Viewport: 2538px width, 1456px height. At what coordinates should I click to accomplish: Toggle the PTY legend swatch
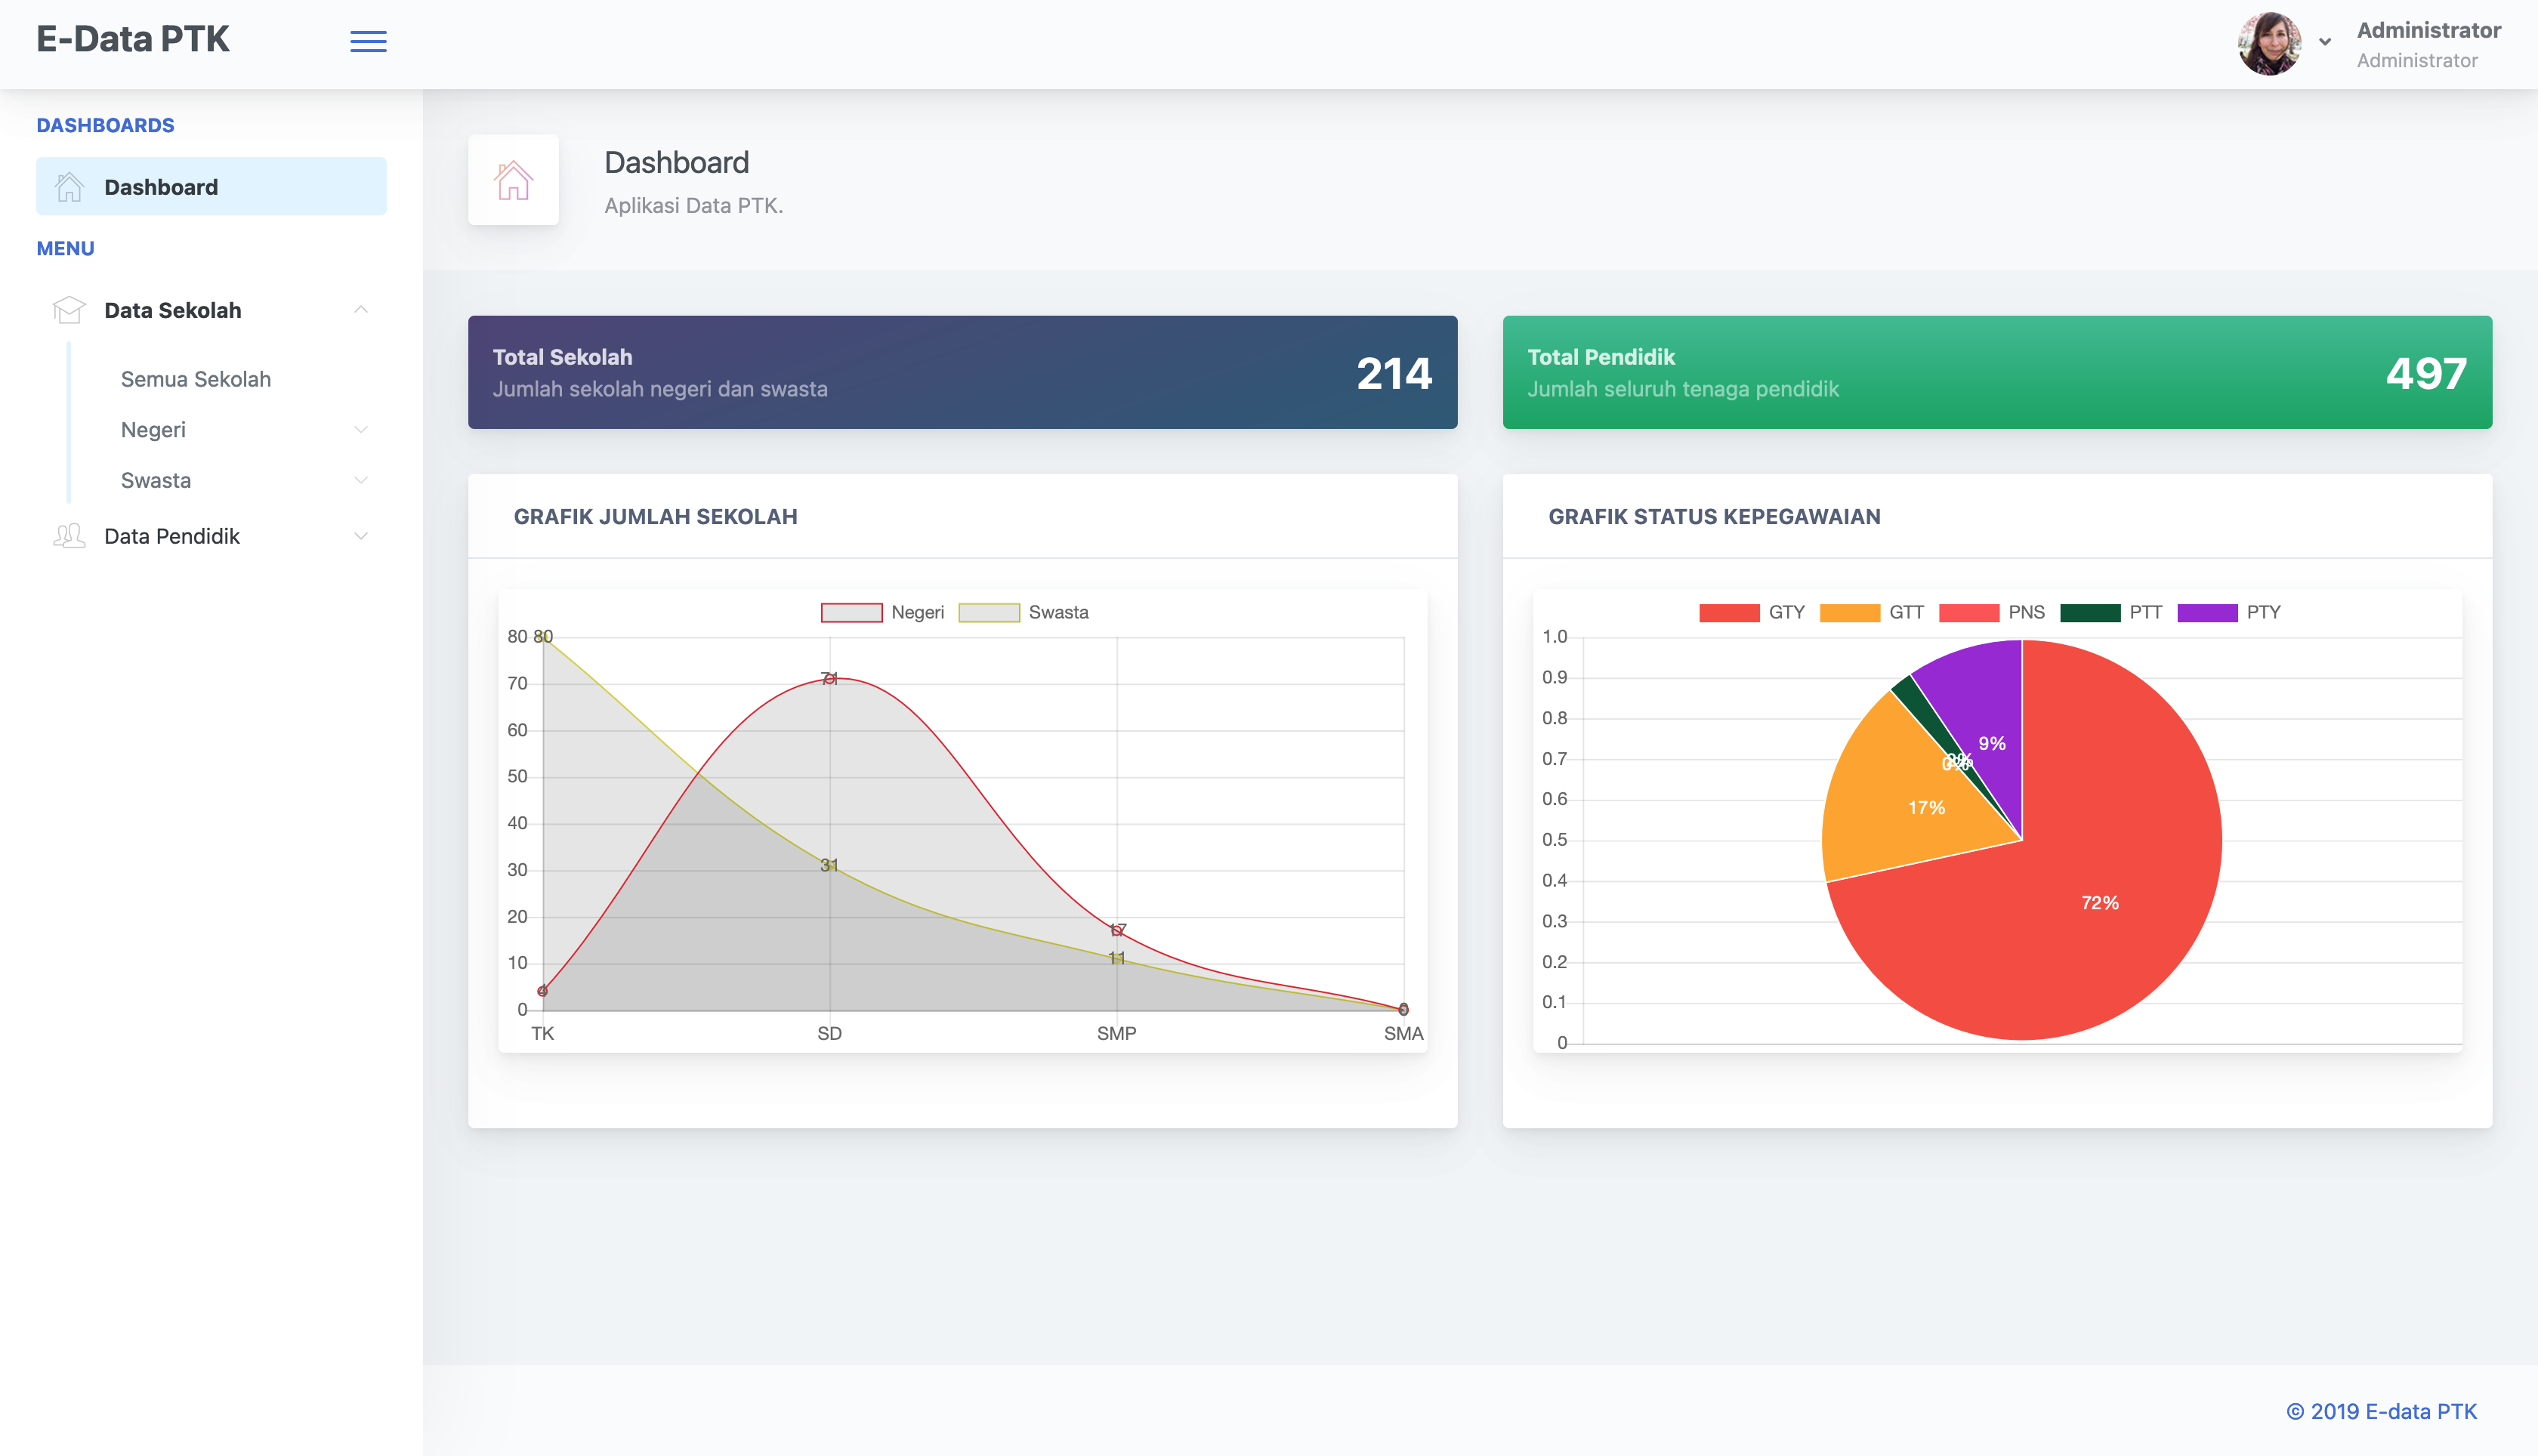point(2207,612)
